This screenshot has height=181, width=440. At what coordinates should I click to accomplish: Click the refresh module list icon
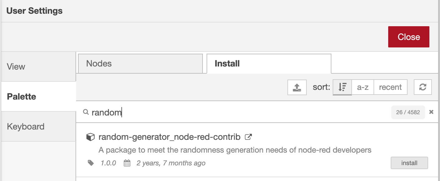pos(423,87)
